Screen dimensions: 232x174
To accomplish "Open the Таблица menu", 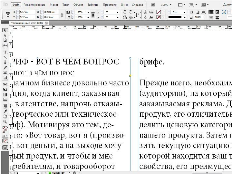I will 93,5.
